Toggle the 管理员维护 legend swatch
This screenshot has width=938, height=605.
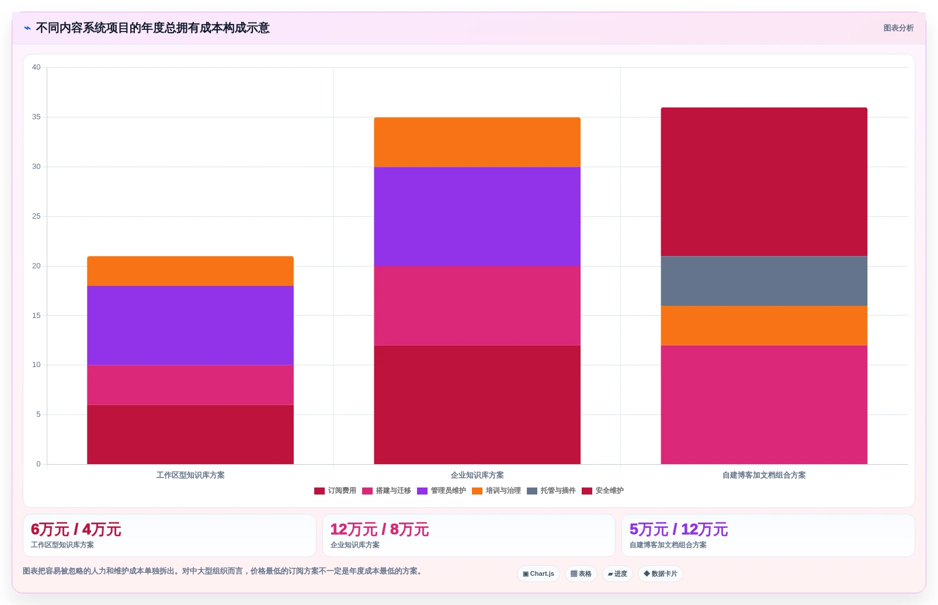point(422,491)
